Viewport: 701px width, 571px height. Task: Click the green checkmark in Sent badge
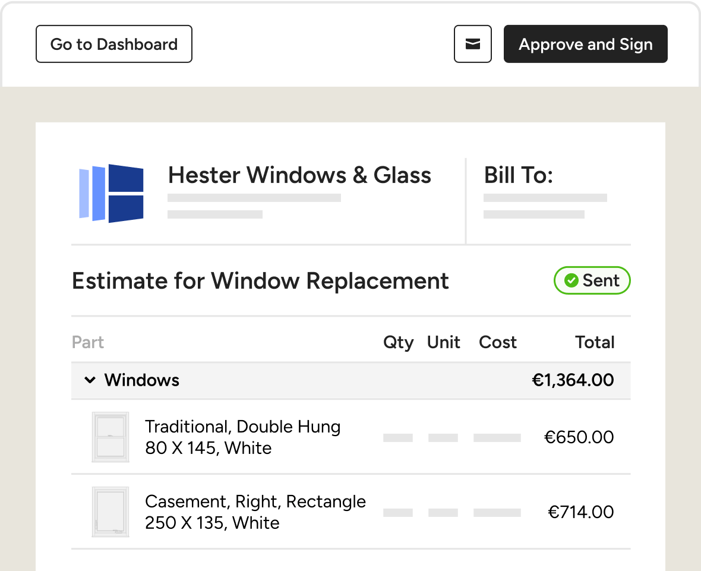[x=571, y=280]
